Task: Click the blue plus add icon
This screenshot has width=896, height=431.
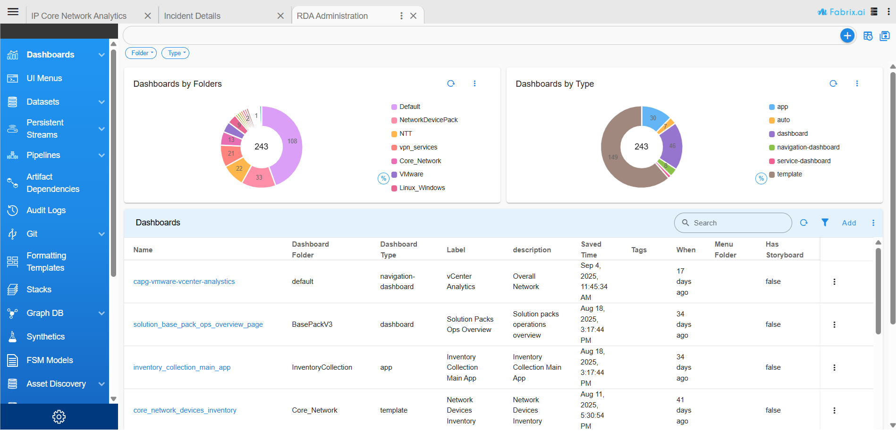Action: [847, 36]
